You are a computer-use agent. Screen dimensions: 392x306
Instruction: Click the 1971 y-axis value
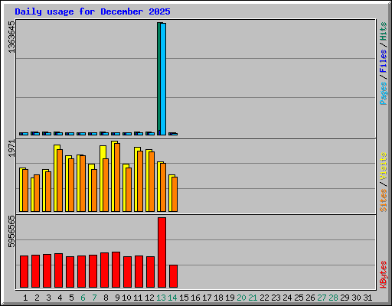[x=11, y=148]
